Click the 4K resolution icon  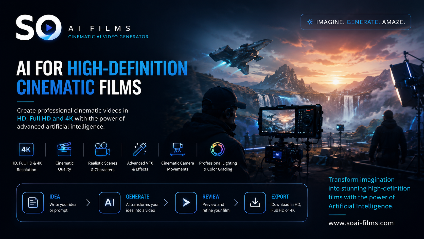click(x=26, y=149)
